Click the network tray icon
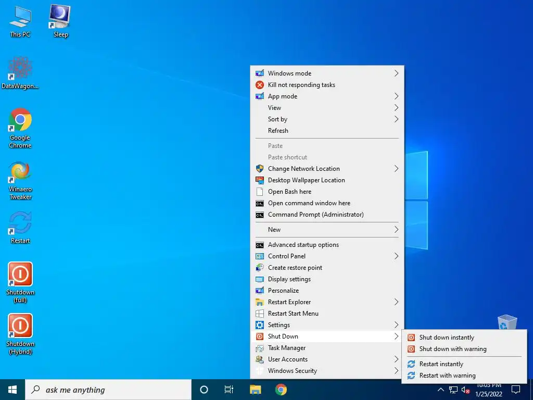The width and height of the screenshot is (533, 400). coord(453,390)
